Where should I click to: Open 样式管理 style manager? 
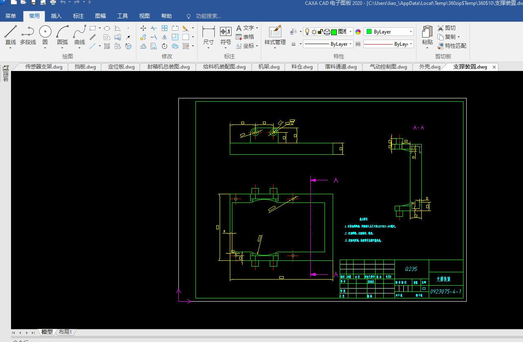pyautogui.click(x=275, y=35)
